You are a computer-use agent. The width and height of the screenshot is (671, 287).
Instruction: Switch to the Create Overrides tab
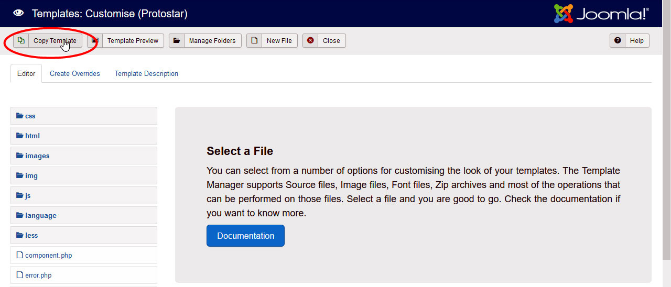click(x=74, y=73)
